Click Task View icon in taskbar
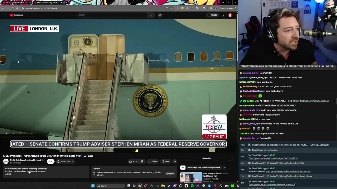Image resolution: width=337 pixels, height=189 pixels. (x=128, y=186)
